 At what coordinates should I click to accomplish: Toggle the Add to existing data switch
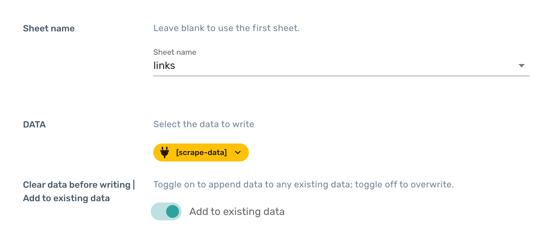click(x=166, y=211)
